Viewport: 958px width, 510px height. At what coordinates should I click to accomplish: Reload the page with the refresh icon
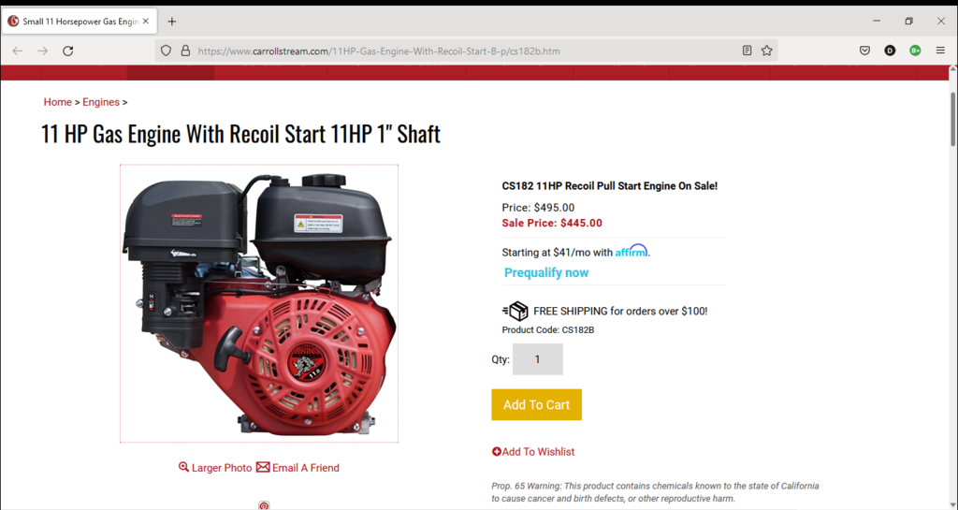[67, 51]
